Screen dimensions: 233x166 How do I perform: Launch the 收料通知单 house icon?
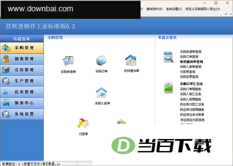pyautogui.click(x=131, y=60)
